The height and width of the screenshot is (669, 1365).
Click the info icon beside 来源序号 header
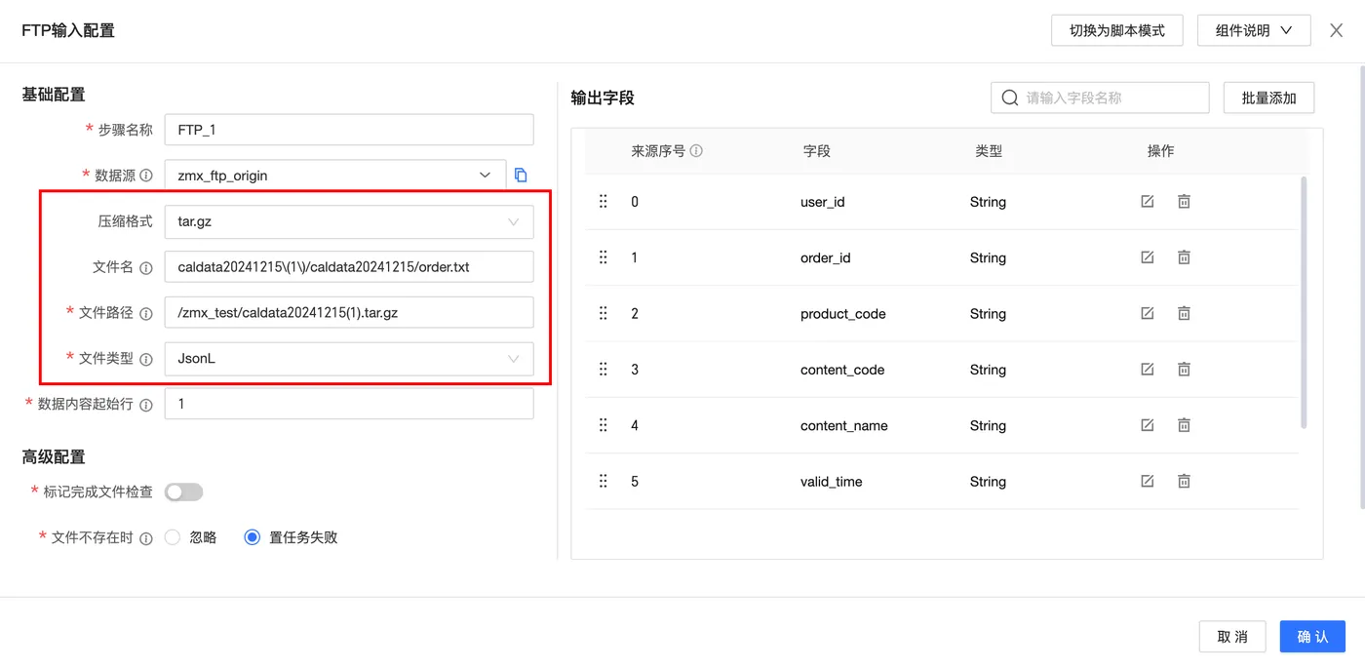[696, 151]
